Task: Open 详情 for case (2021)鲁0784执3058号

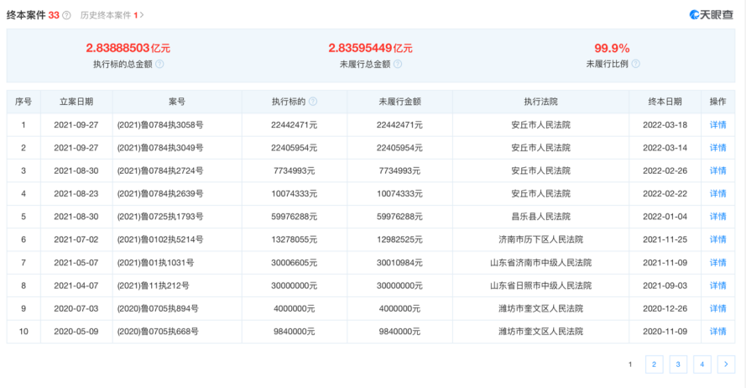Action: [x=717, y=125]
